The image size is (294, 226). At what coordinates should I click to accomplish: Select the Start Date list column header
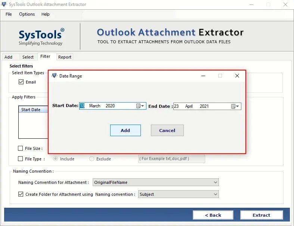(x=33, y=110)
